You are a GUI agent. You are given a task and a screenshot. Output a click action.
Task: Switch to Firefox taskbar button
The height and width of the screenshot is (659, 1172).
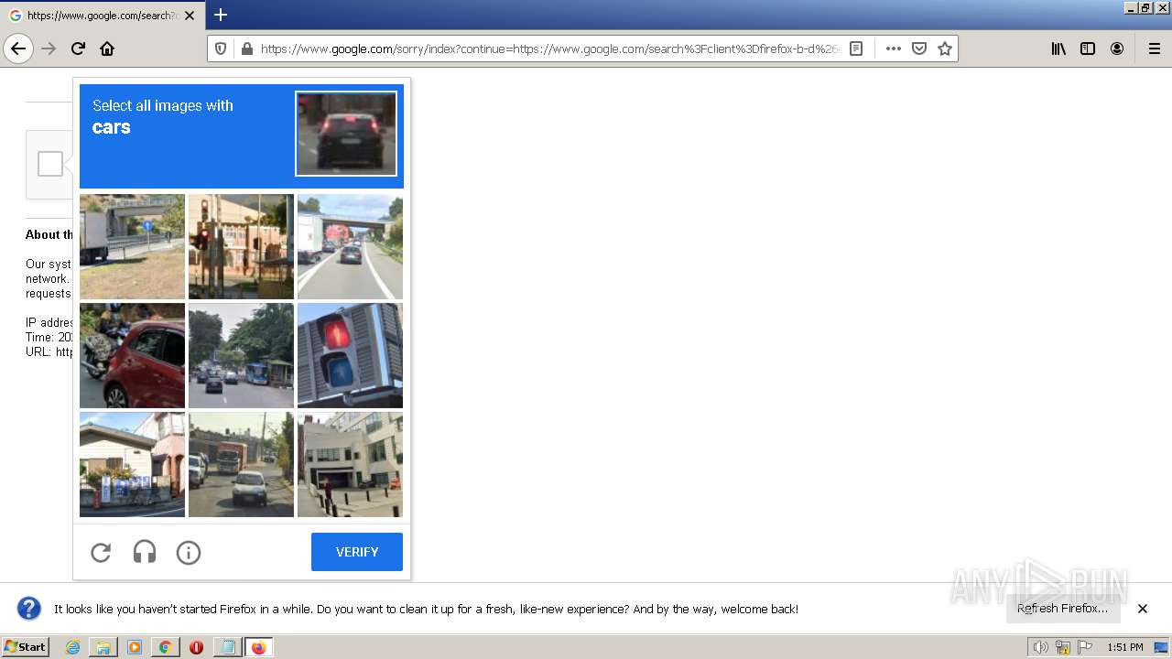tap(258, 647)
